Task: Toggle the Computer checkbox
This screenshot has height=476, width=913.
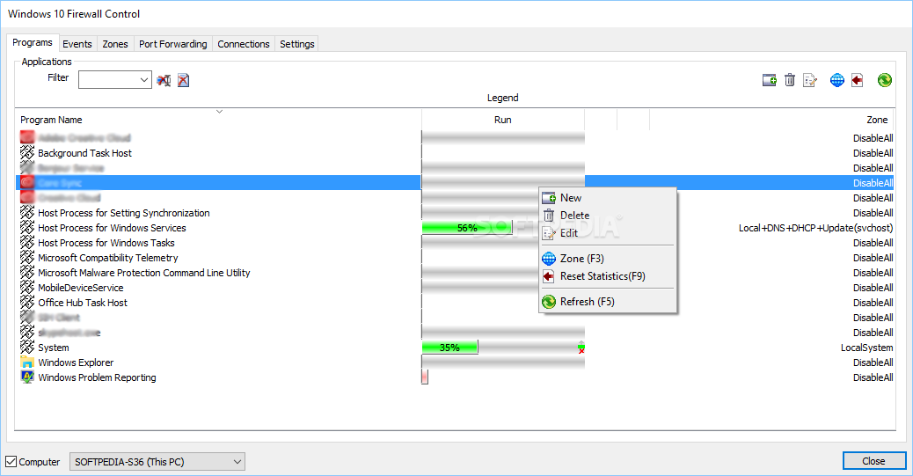Action: click(11, 461)
